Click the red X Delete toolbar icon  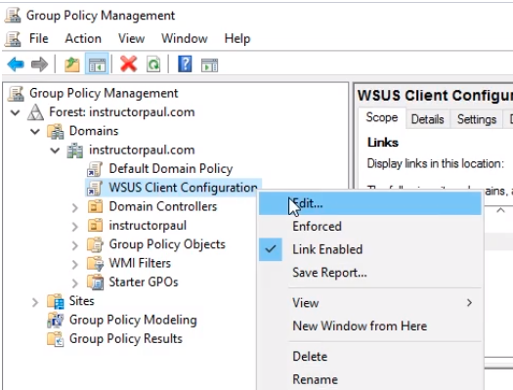[128, 64]
